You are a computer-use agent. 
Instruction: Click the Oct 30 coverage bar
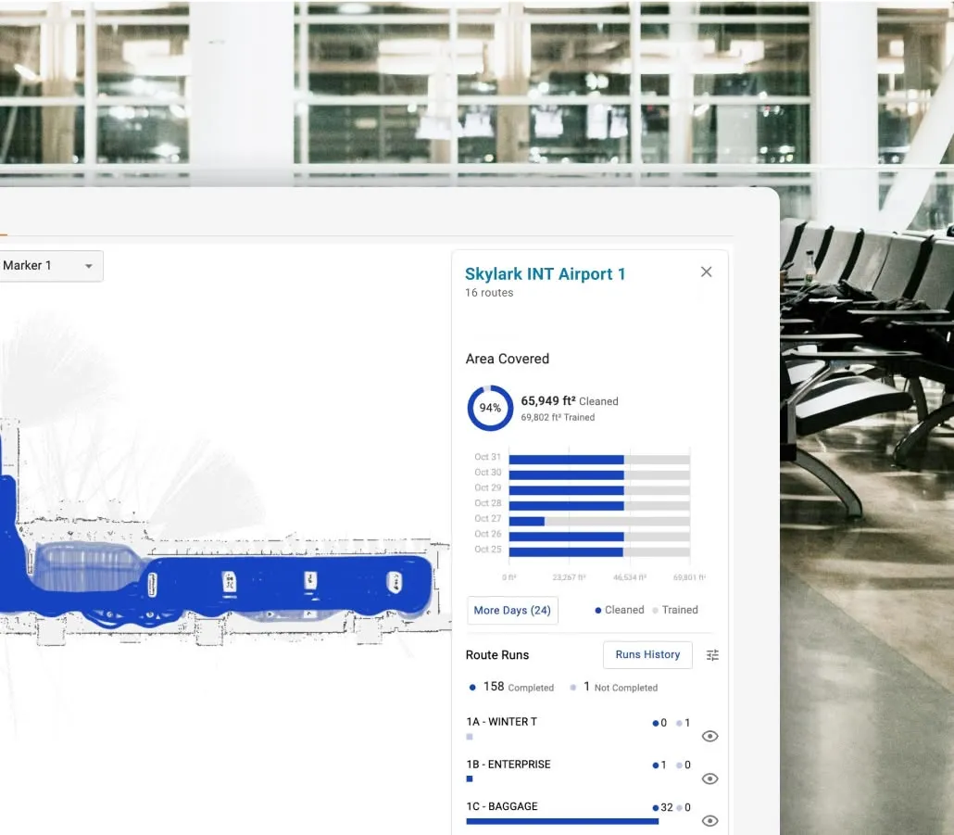[599, 474]
